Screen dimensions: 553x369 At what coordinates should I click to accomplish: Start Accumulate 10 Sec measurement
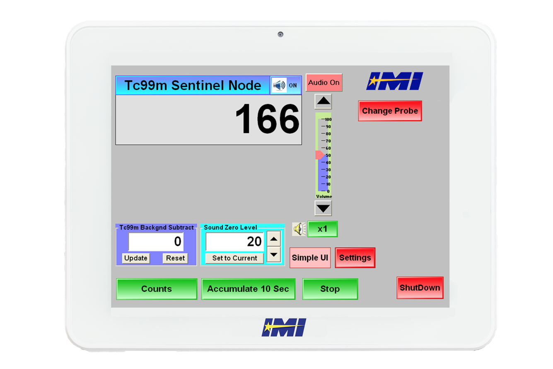point(248,289)
